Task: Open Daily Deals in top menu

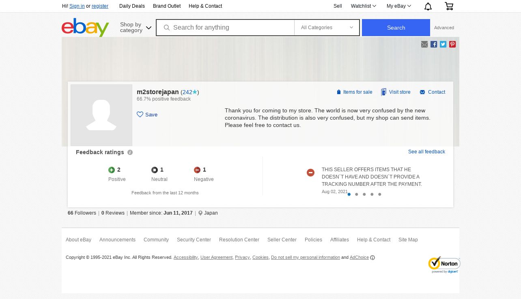Action: (x=132, y=6)
